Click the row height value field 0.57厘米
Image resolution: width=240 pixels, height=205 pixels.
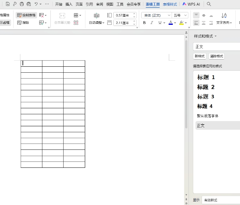click(x=123, y=15)
